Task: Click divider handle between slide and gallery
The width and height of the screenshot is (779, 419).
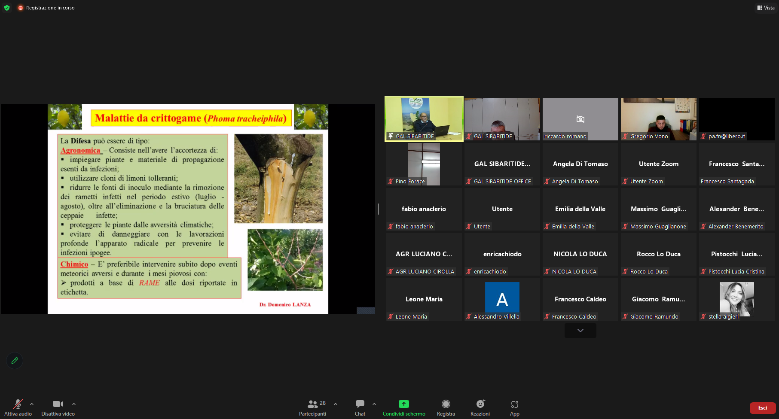Action: 378,209
